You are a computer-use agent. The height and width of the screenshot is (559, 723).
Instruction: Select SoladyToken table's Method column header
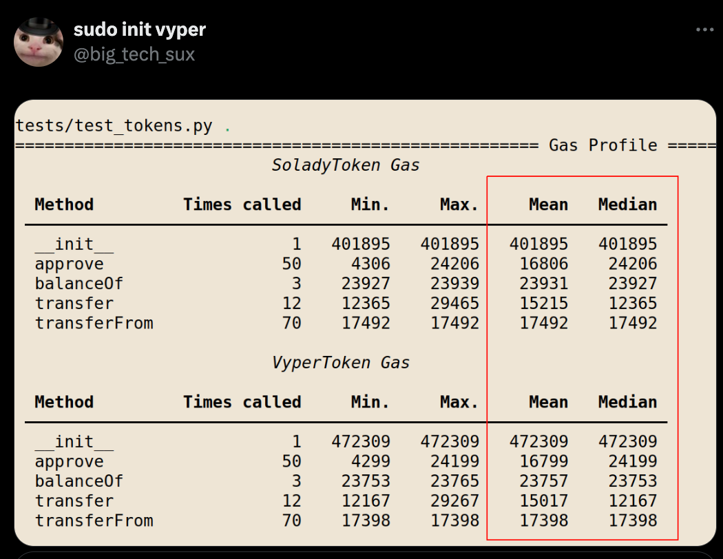coord(64,204)
